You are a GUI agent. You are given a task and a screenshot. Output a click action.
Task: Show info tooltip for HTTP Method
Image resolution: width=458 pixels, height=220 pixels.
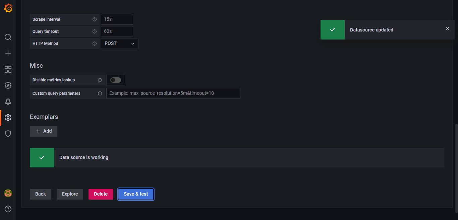[x=95, y=44]
